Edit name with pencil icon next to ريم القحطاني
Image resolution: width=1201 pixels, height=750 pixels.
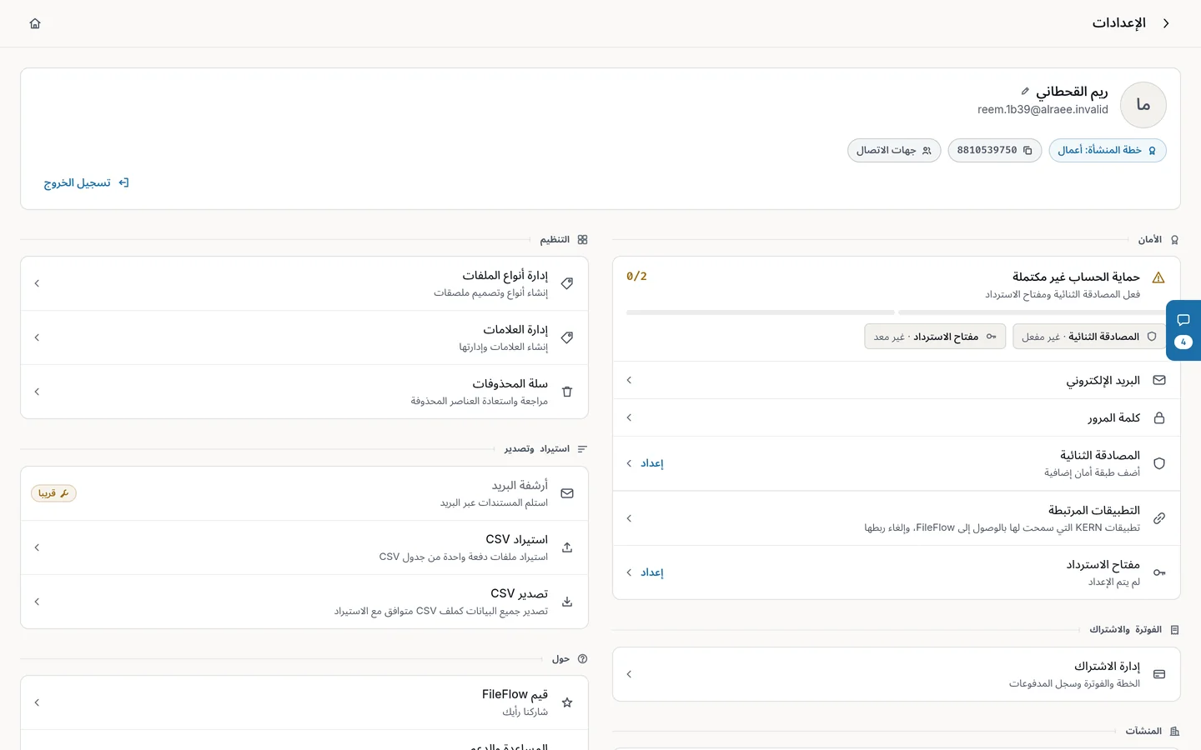[1025, 91]
